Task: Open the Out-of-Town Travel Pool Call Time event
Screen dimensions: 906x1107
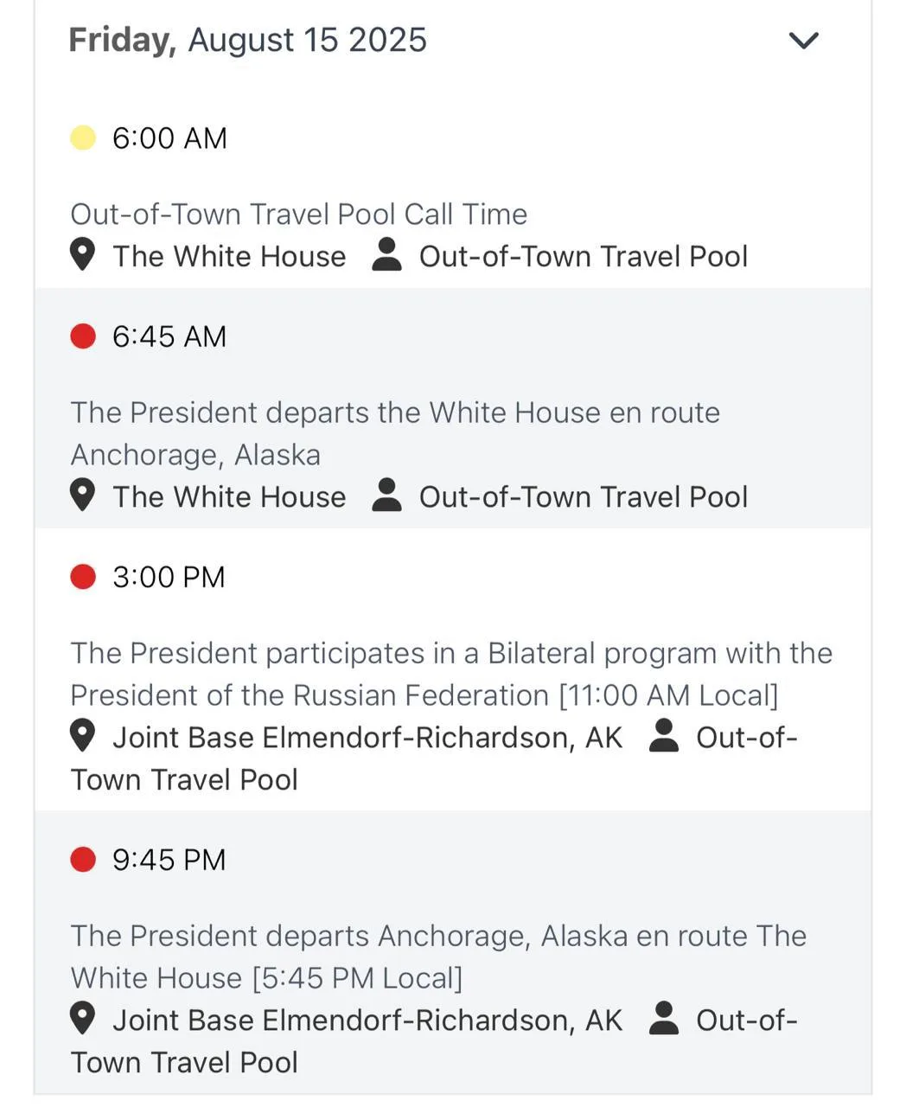Action: [x=298, y=214]
